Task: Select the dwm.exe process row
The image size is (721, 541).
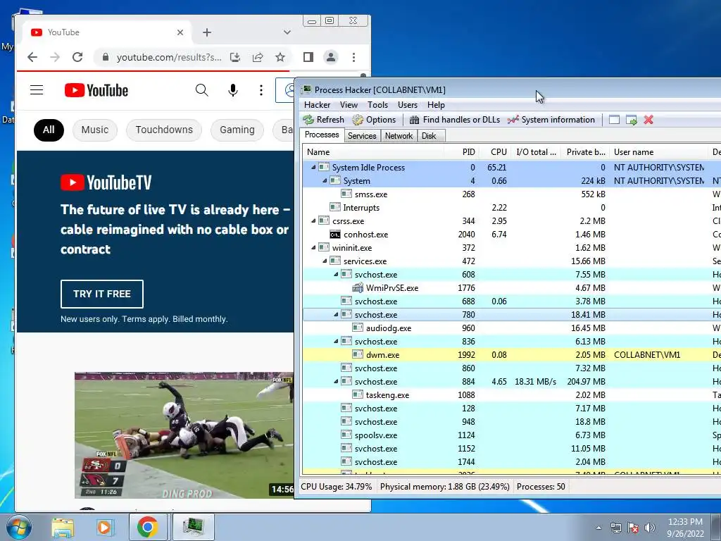Action: [x=511, y=355]
